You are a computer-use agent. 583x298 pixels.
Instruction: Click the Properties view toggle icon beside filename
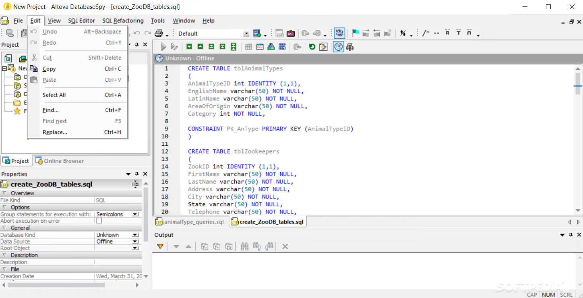pos(136,184)
